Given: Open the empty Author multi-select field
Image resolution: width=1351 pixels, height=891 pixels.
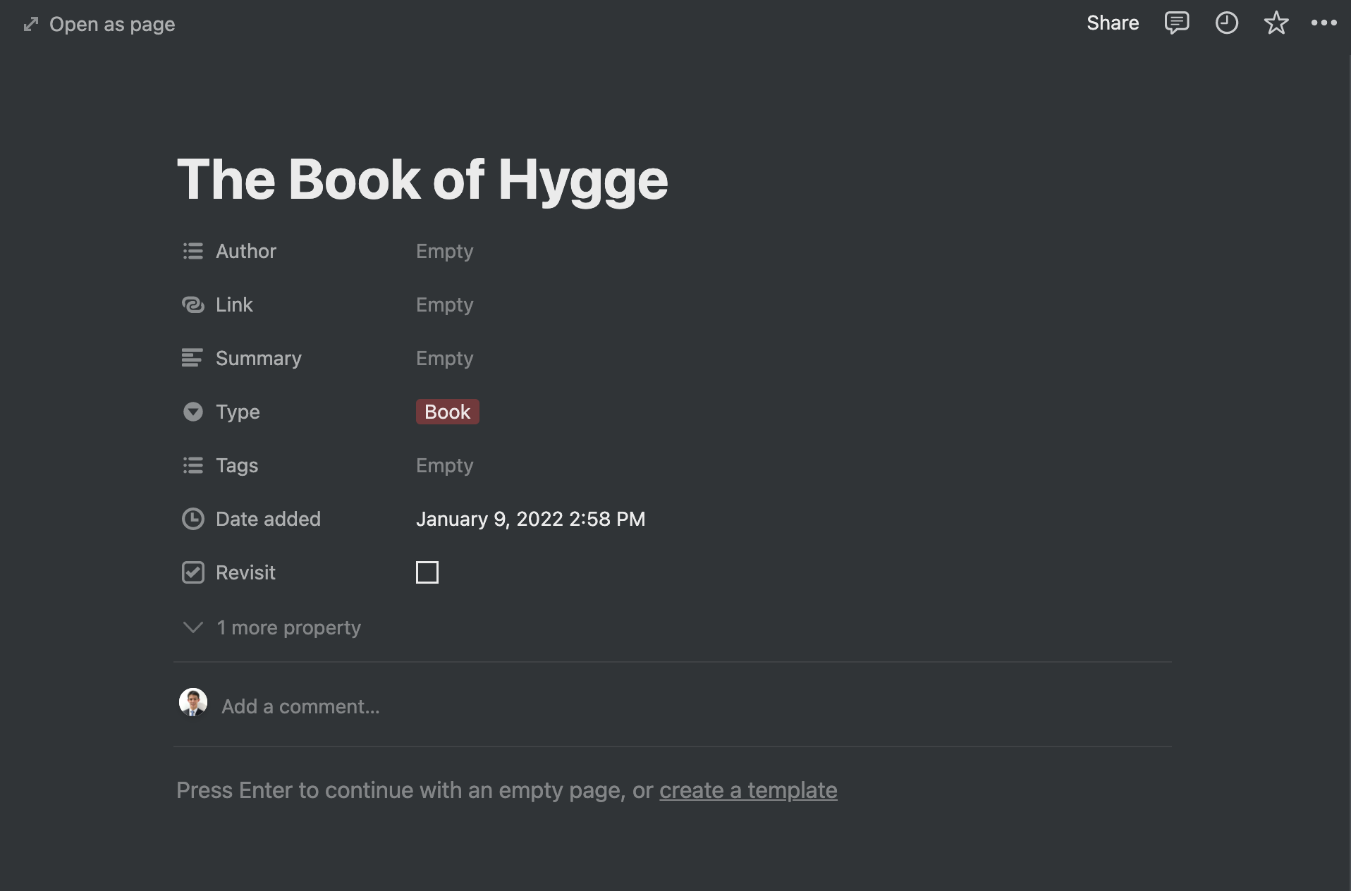Looking at the screenshot, I should pos(444,251).
